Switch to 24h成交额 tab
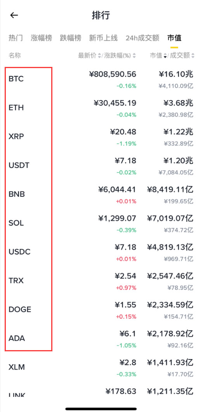 (142, 38)
